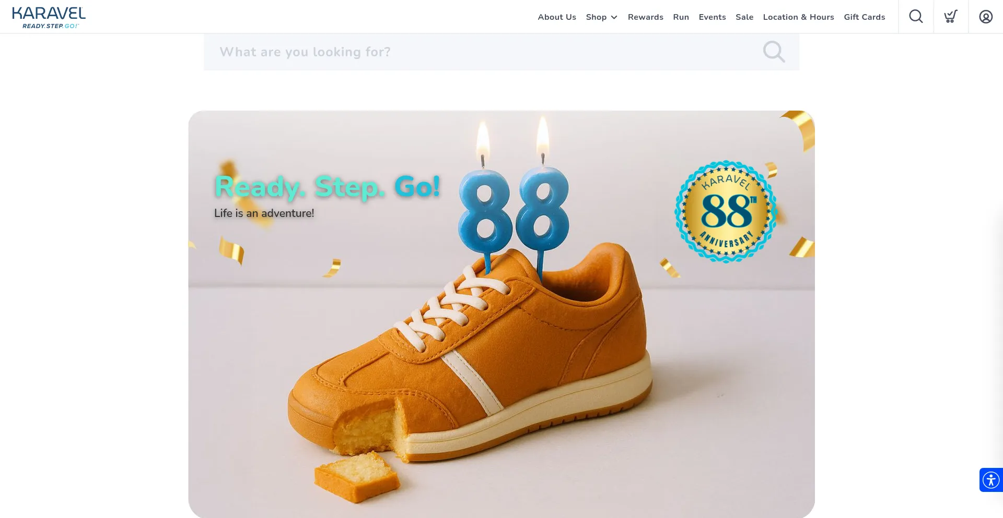Click the 88th Anniversary badge
This screenshot has height=518, width=1003.
tap(726, 212)
